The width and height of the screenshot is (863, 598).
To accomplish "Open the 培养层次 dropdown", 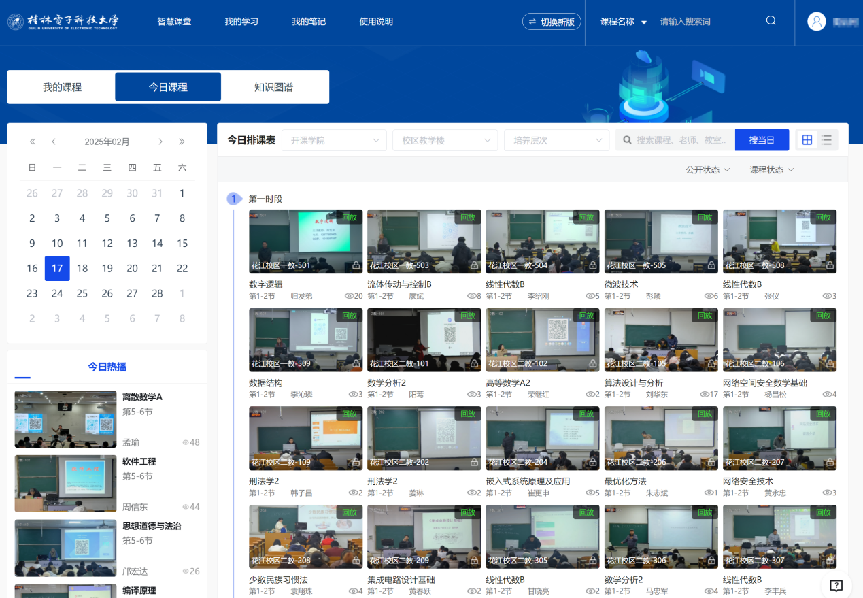I will click(x=557, y=140).
